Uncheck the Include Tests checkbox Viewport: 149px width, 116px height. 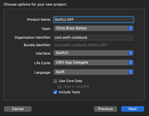point(55,92)
